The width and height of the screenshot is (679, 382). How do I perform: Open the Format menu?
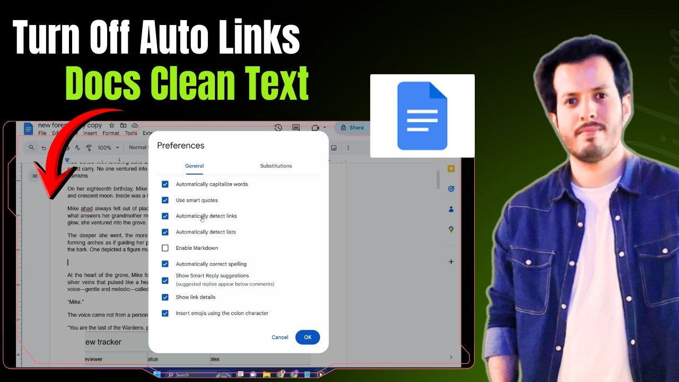[x=111, y=133]
